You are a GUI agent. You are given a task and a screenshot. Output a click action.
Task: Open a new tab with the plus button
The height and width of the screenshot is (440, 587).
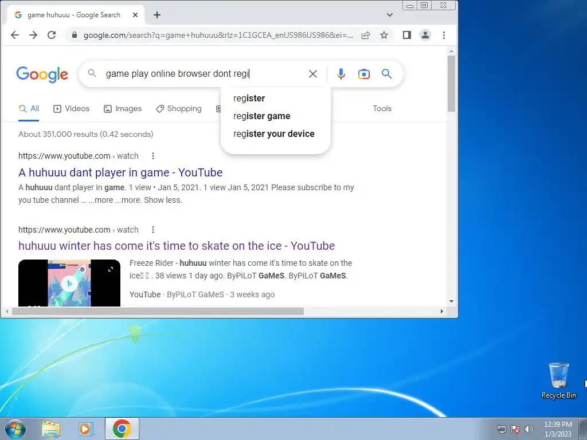tap(157, 15)
